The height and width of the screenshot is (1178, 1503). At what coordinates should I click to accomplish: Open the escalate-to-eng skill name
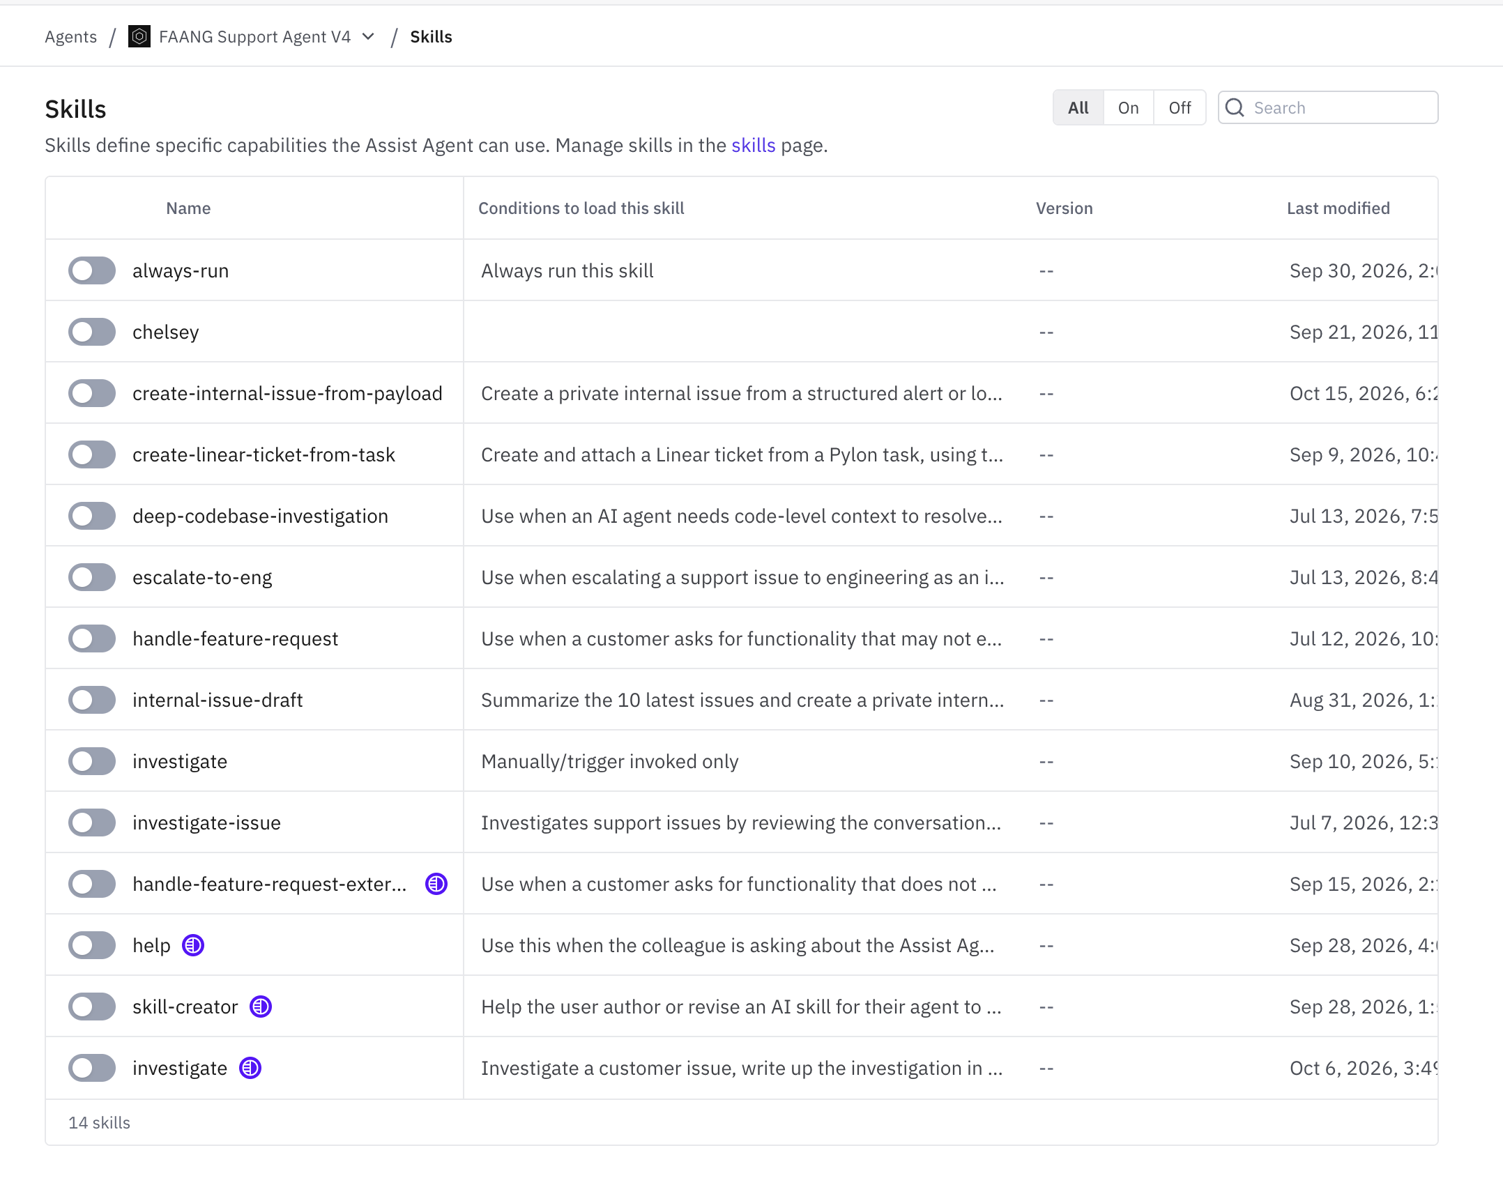click(202, 577)
